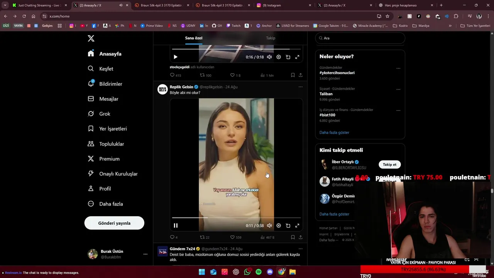Open Windows Start menu
The image size is (494, 278).
(x=202, y=272)
